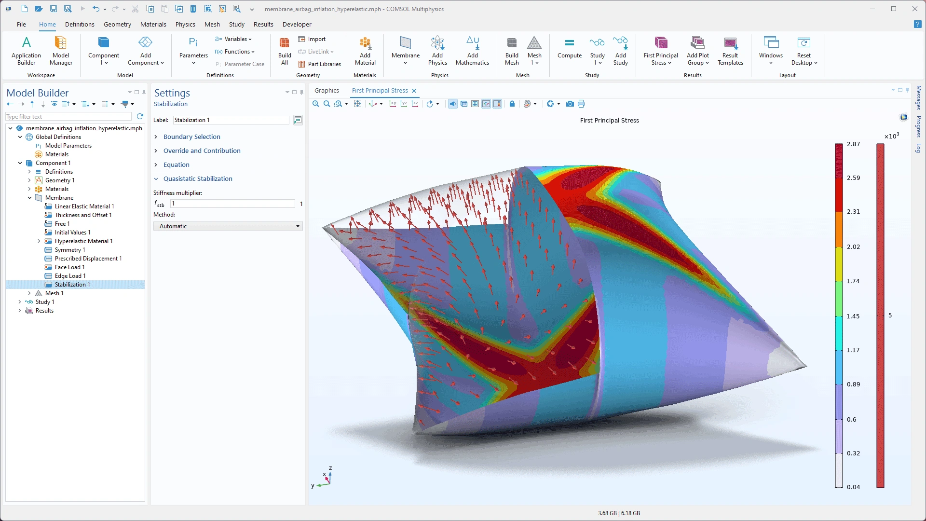The width and height of the screenshot is (926, 521).
Task: Click the Stiffness multiplier input field
Action: click(232, 204)
